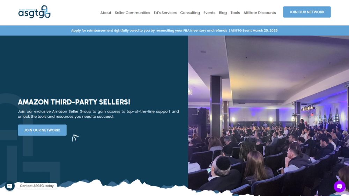Click the white spark decoration icon
This screenshot has height=196, width=349.
(75, 138)
